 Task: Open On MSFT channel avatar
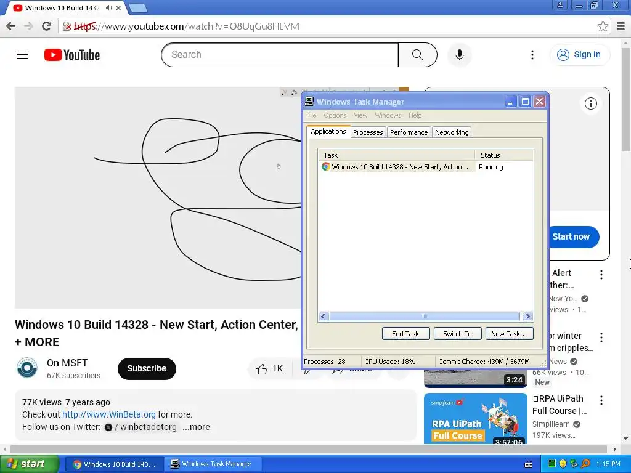point(27,368)
